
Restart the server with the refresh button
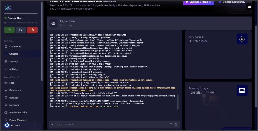pos(21,30)
